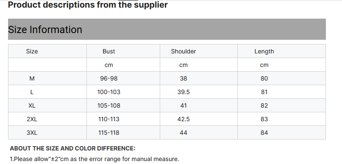Click the 100-103 bust measurement cell
The width and height of the screenshot is (342, 164).
click(x=123, y=92)
